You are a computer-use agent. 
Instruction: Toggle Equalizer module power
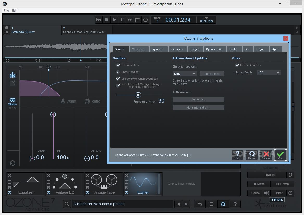(9, 192)
